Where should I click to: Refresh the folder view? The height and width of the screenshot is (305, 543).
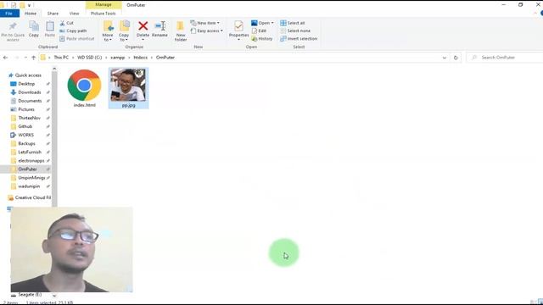(x=456, y=58)
